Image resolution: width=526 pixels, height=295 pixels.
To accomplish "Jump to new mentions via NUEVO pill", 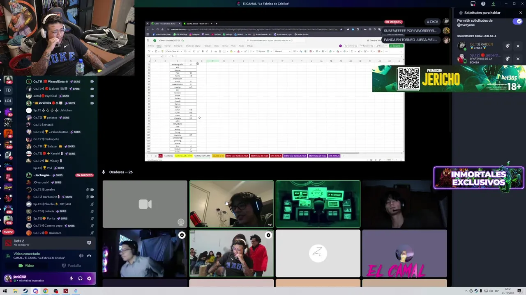I will pos(8,232).
